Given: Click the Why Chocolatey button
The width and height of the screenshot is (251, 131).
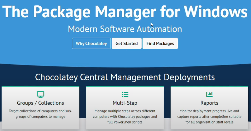Looking at the screenshot, I should pos(91,44).
